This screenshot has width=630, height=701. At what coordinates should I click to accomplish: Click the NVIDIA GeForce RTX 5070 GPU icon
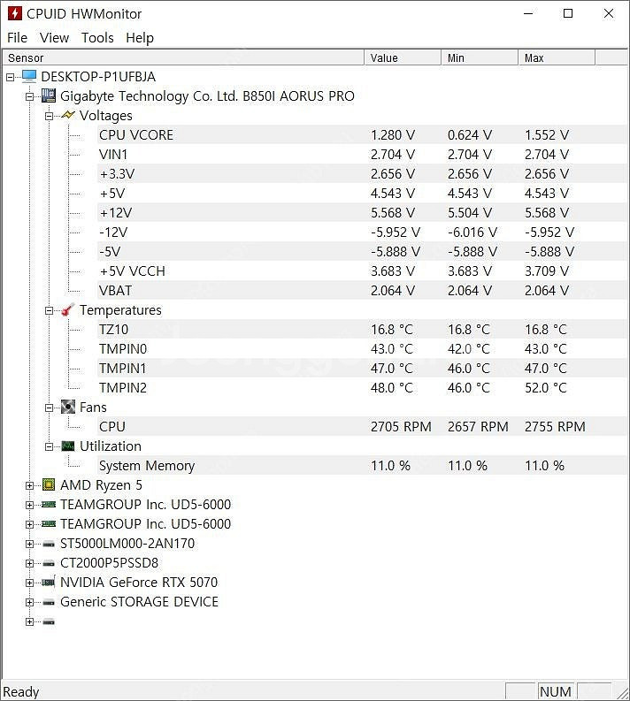pos(49,582)
